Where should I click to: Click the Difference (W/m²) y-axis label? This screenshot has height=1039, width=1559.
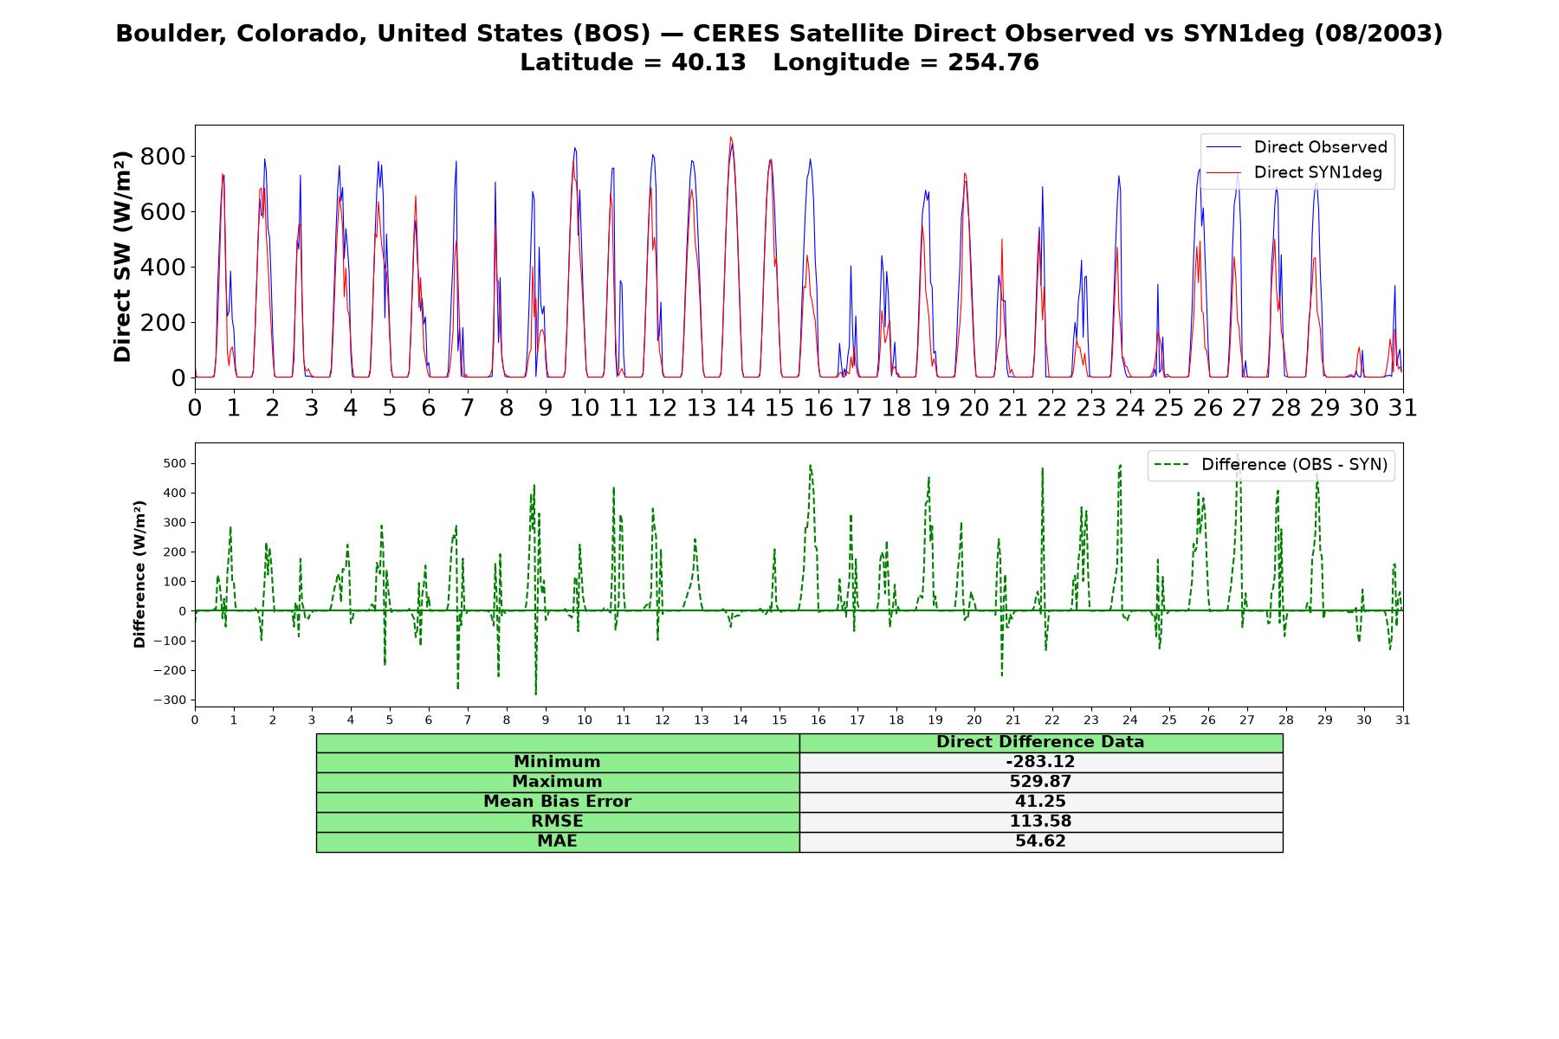point(139,574)
